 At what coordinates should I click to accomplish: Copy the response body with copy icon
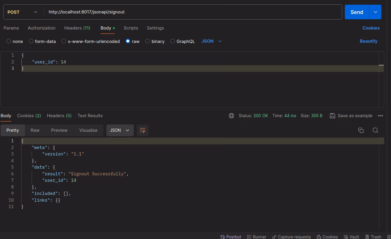pos(361,130)
